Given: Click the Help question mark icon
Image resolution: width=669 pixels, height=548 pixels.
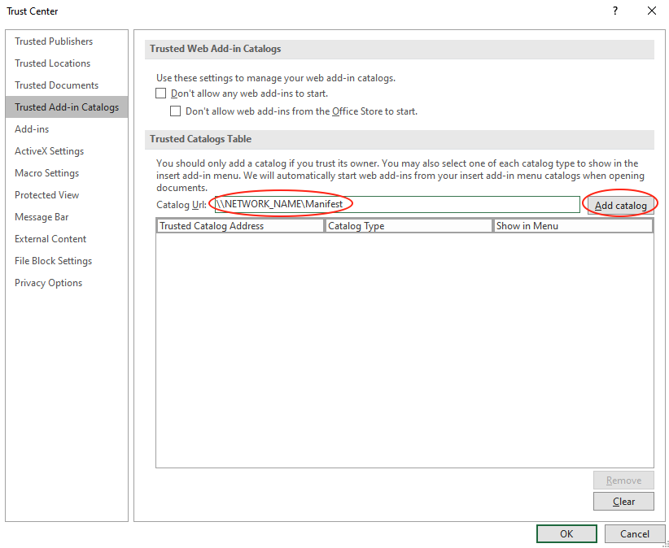Looking at the screenshot, I should (613, 11).
